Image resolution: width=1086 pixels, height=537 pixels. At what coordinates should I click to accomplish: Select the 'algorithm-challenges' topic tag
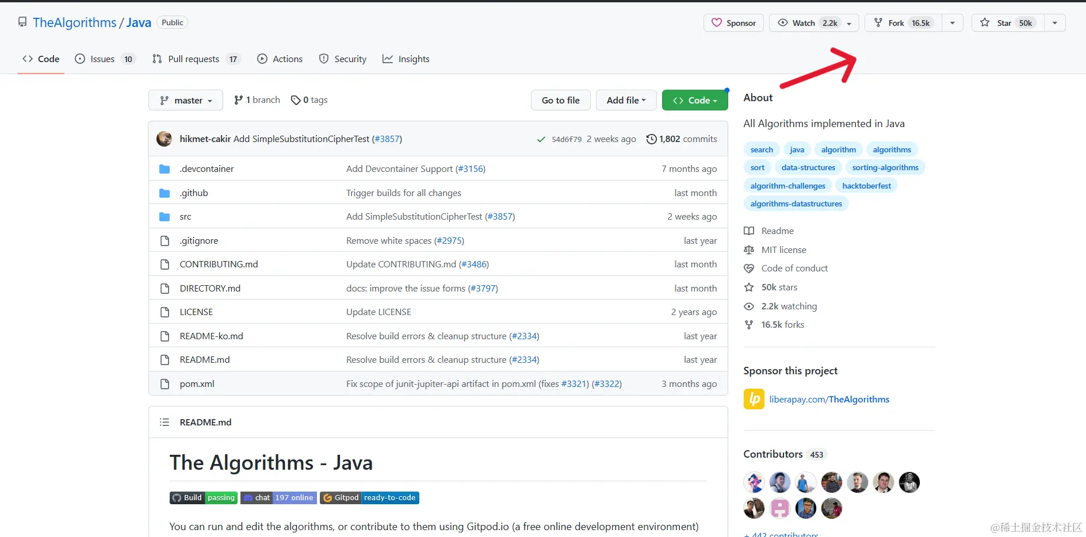tap(788, 186)
